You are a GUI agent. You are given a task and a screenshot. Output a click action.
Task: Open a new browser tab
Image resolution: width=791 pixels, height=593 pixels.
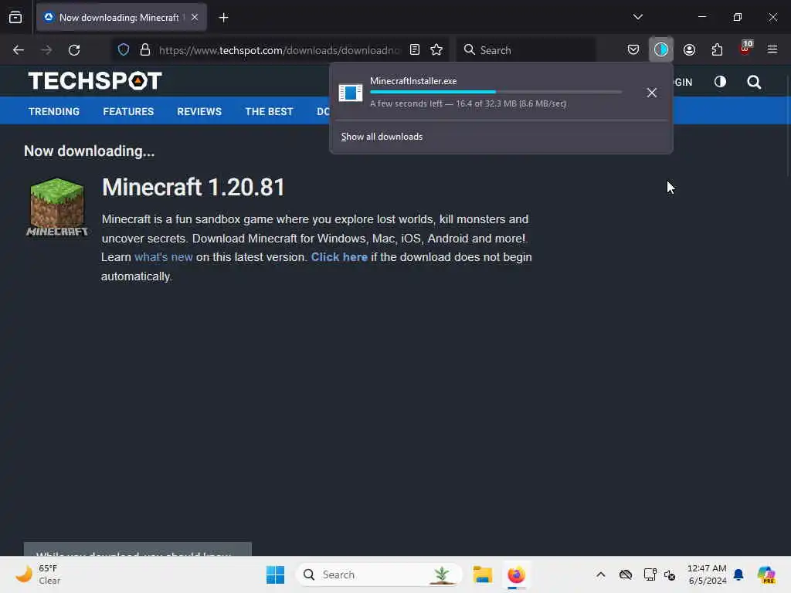[x=223, y=18]
